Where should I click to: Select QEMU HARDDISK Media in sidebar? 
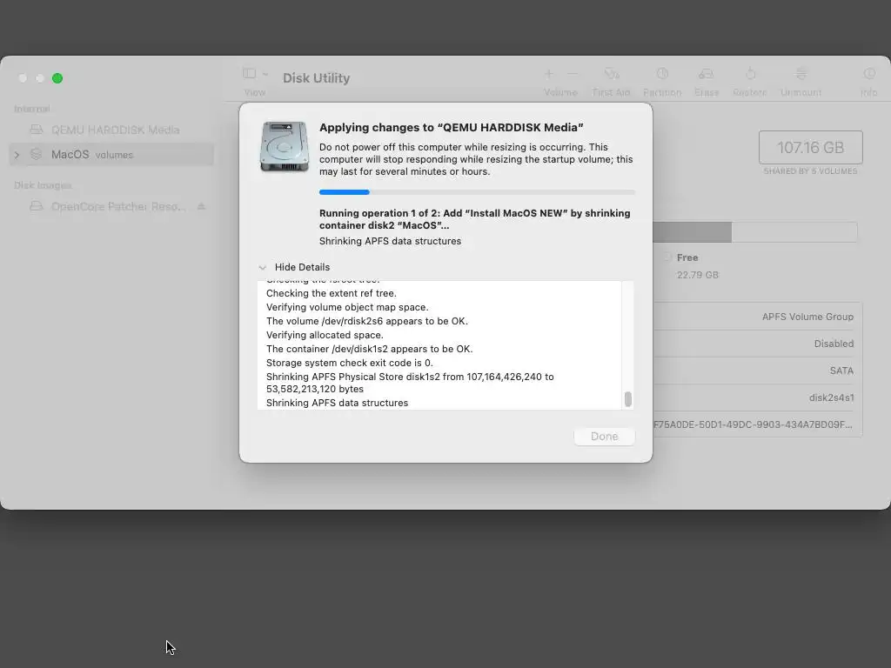[x=111, y=130]
